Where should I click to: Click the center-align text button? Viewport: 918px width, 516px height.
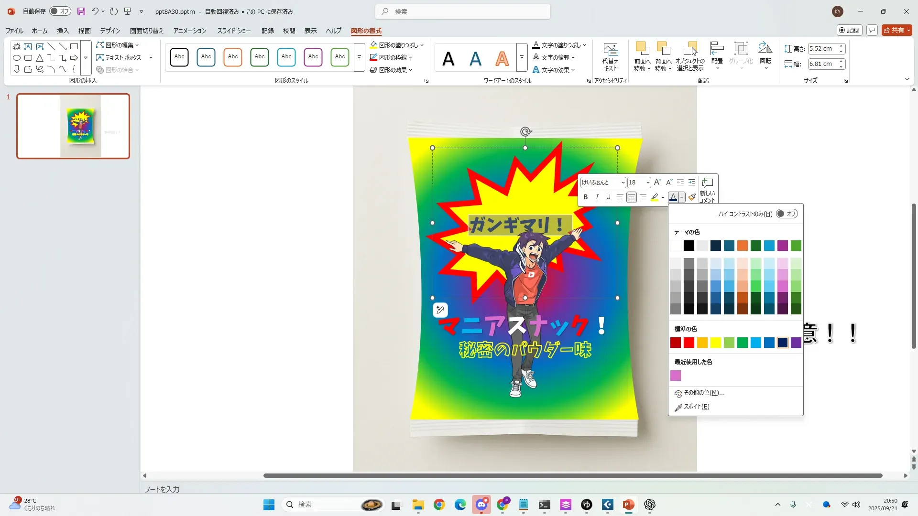(631, 197)
